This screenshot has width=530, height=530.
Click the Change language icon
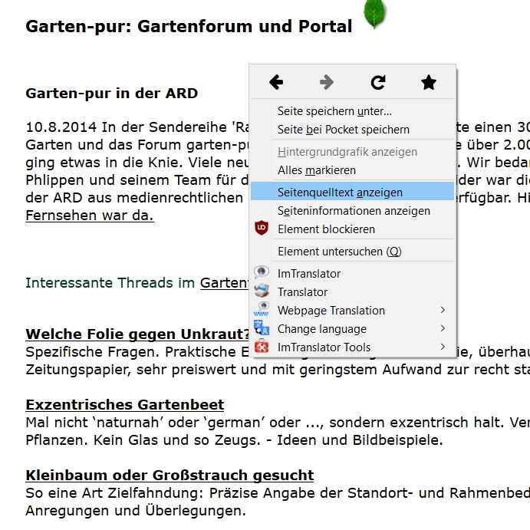pyautogui.click(x=262, y=328)
